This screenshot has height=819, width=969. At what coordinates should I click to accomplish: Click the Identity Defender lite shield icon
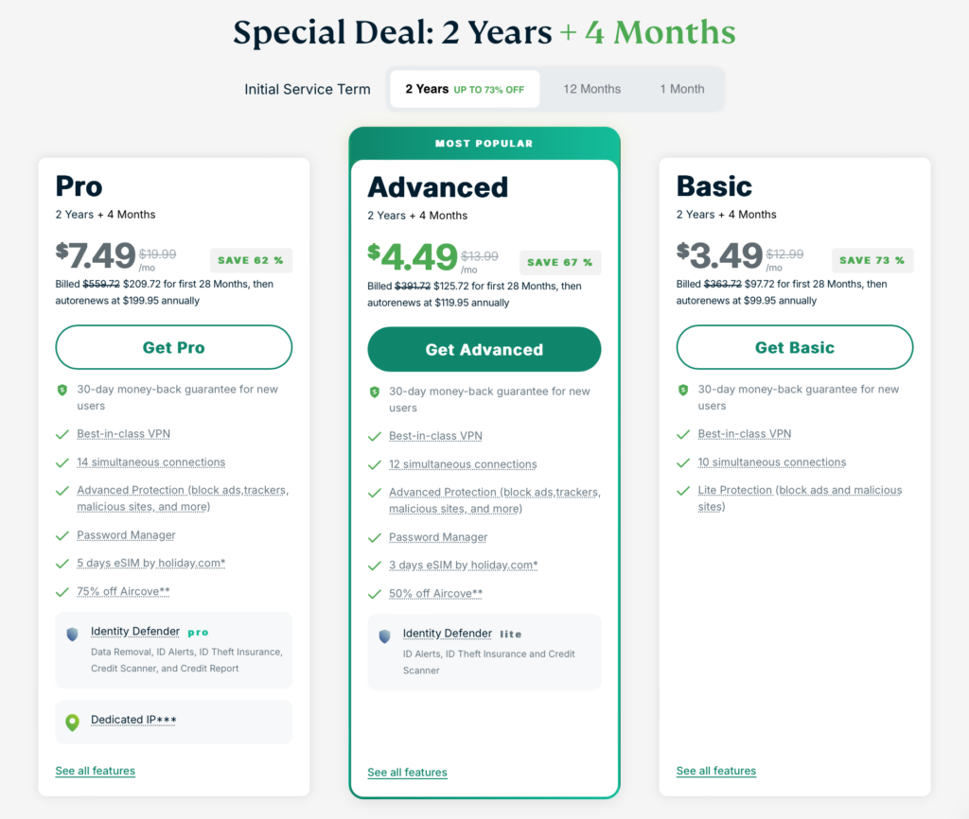(x=384, y=636)
